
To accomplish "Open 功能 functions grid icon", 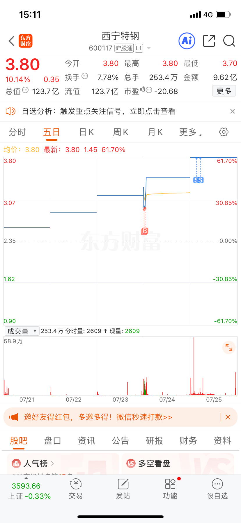I will (170, 489).
